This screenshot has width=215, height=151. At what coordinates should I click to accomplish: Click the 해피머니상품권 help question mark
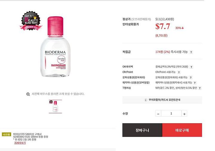195,83
